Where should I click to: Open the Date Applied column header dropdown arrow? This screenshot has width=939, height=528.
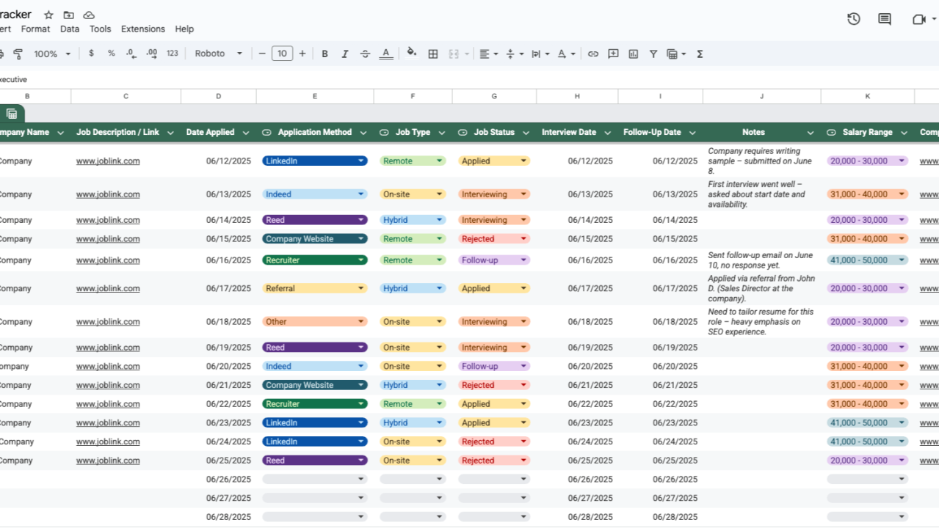[246, 133]
